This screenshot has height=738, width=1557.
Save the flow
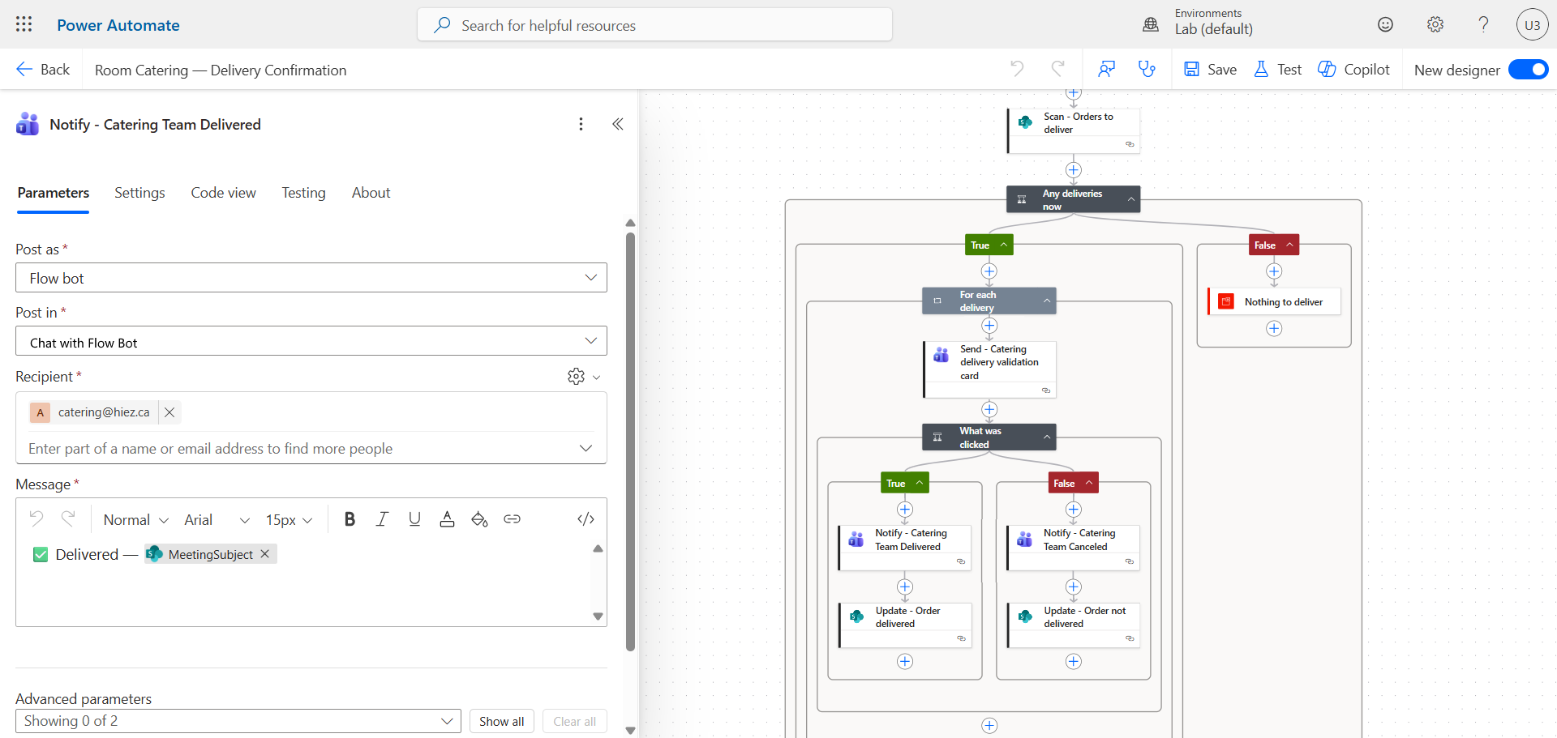1210,70
